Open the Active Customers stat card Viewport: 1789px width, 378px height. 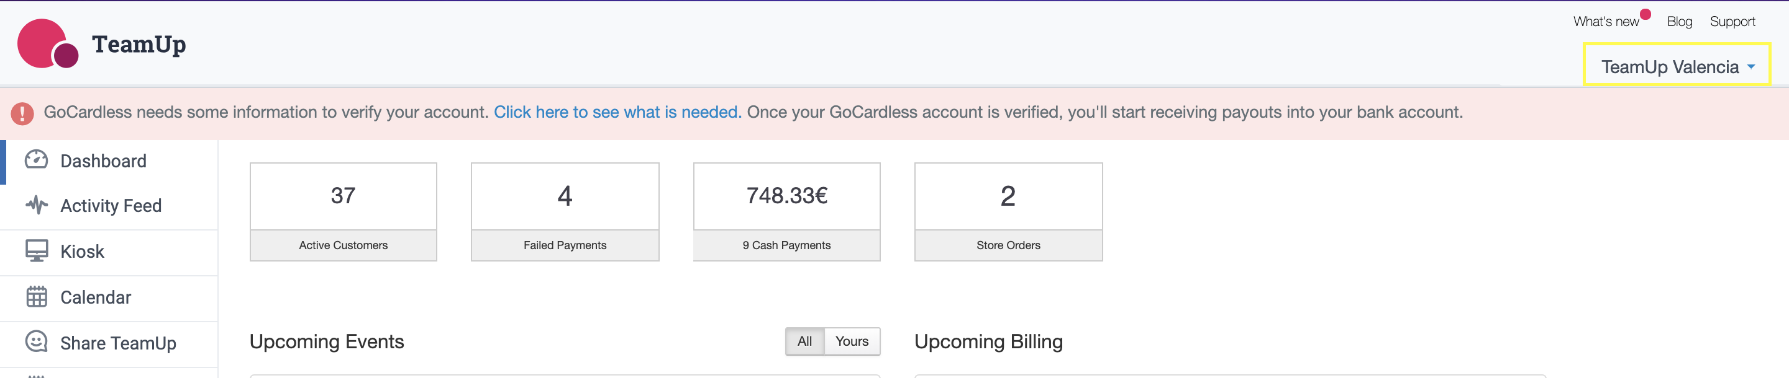343,211
